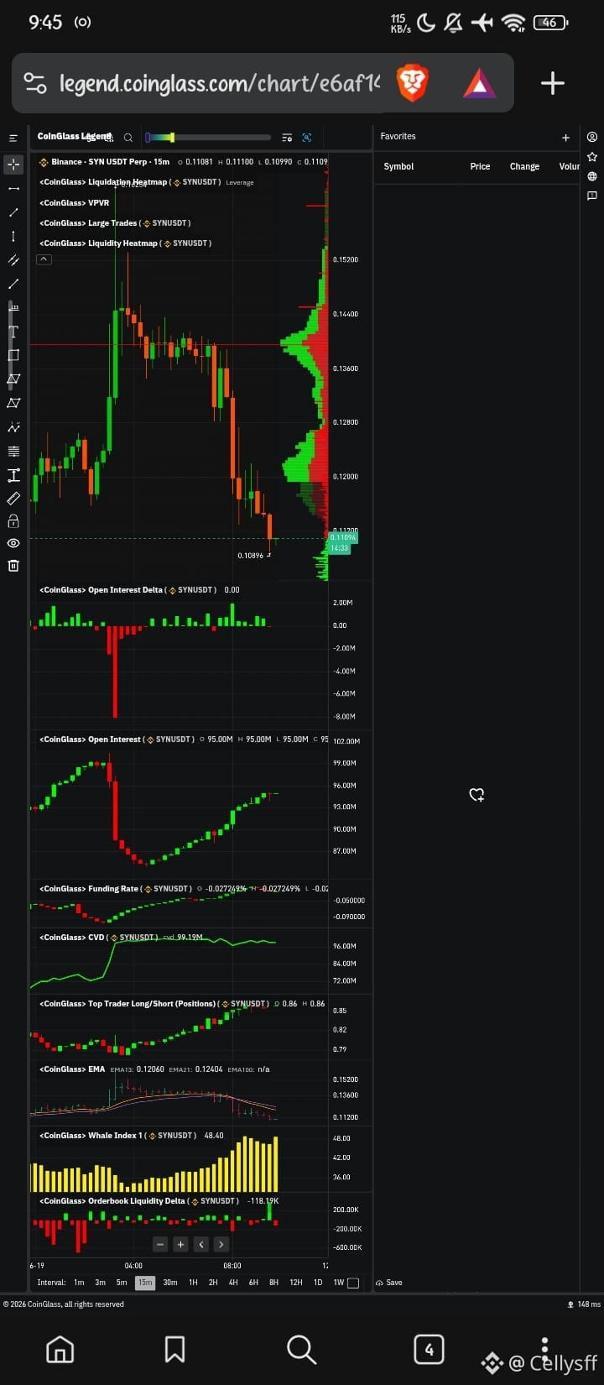Select the ruler measurement tool
Viewport: 604px width, 1385px height.
(13, 499)
